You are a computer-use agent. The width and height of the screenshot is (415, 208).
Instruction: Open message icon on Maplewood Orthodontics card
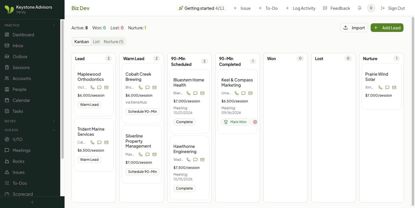coord(99,87)
